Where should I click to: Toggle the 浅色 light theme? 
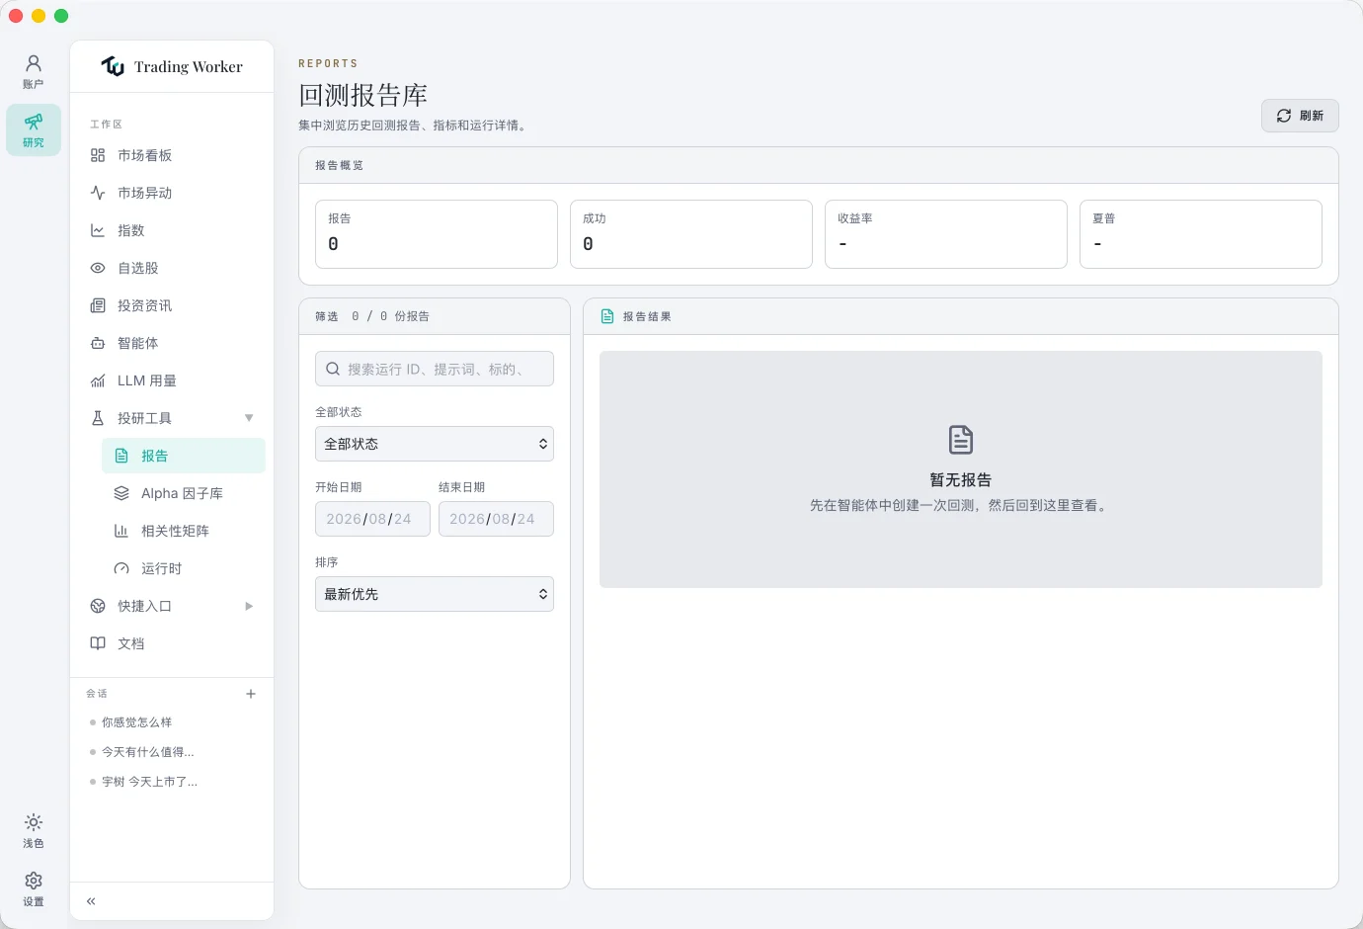pos(34,830)
